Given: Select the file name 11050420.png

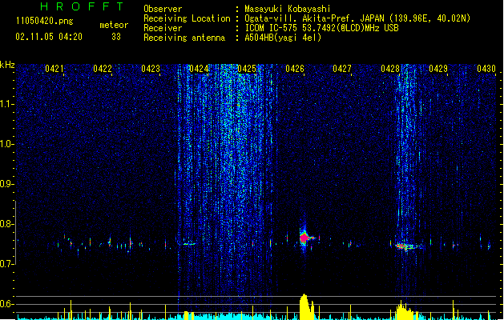Looking at the screenshot, I should [44, 21].
